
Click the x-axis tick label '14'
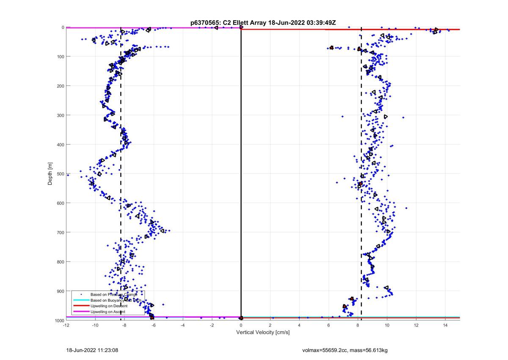[x=445, y=325]
